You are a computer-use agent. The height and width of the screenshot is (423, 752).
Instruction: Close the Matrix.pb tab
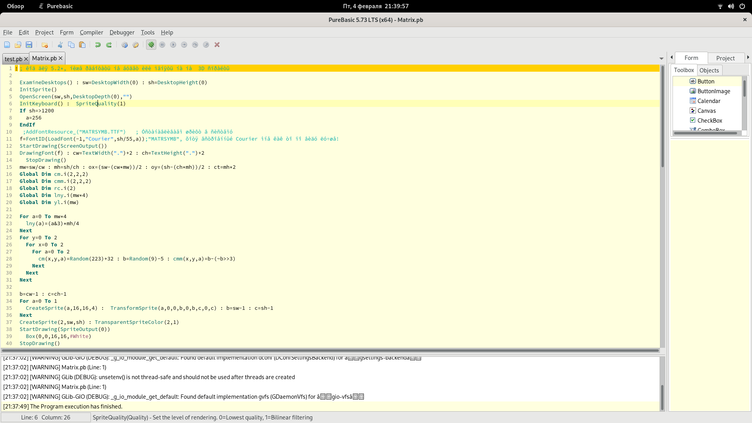(x=61, y=58)
